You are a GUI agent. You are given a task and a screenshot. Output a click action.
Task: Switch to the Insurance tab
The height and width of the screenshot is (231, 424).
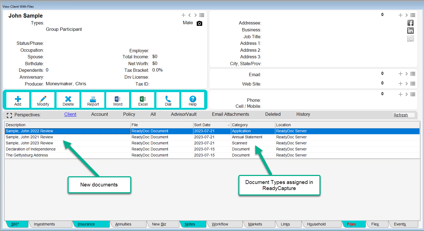coord(86,224)
